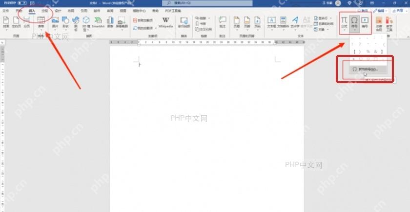Click the Save icon in title bar

(x=32, y=3)
